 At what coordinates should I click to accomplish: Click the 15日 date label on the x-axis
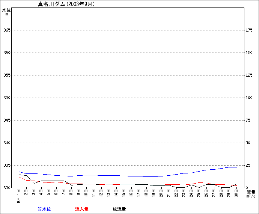click(x=124, y=193)
